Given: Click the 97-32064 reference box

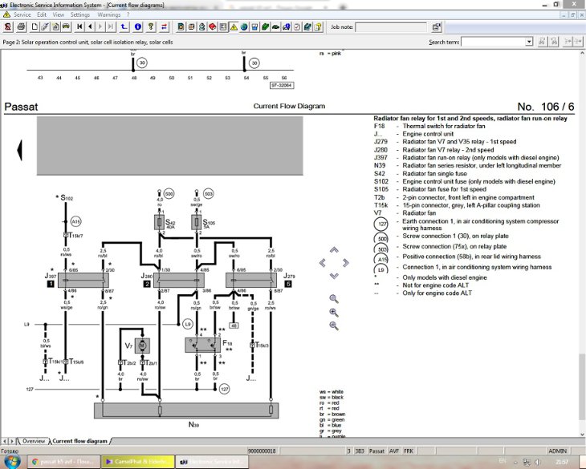Looking at the screenshot, I should click(282, 86).
